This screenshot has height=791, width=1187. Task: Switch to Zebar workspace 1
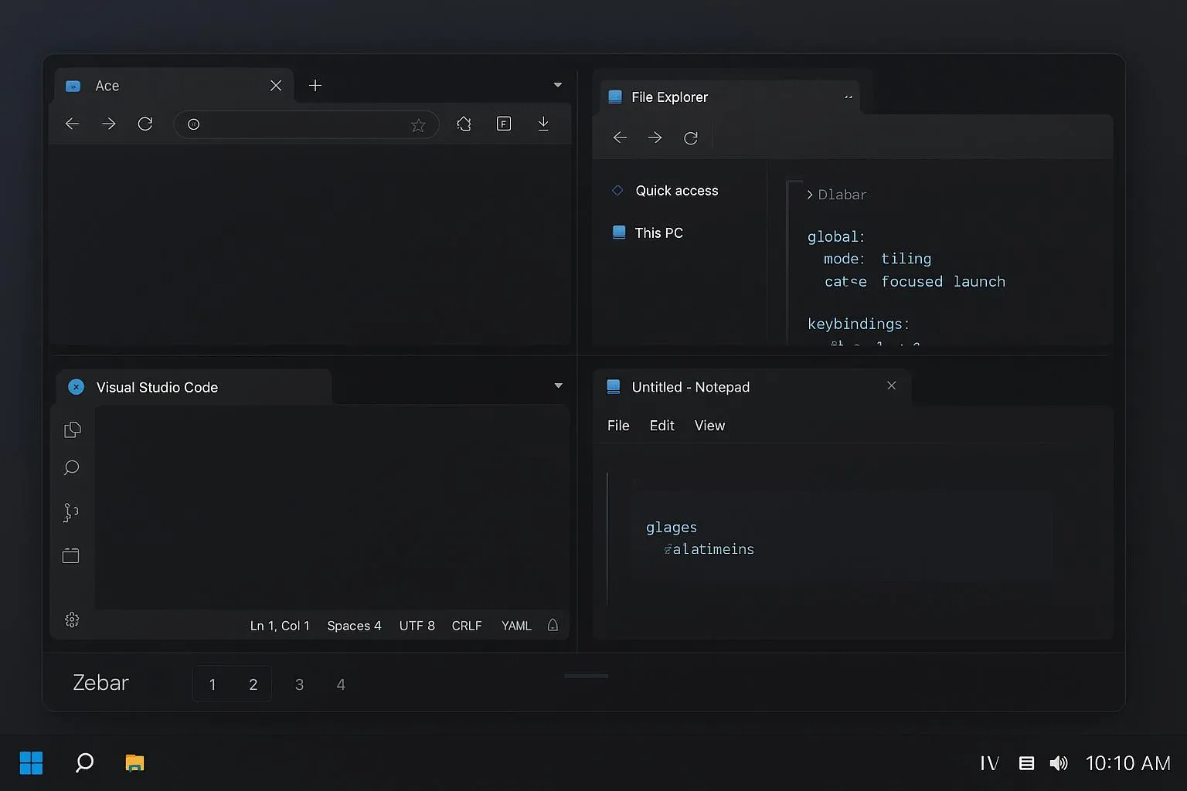tap(213, 684)
